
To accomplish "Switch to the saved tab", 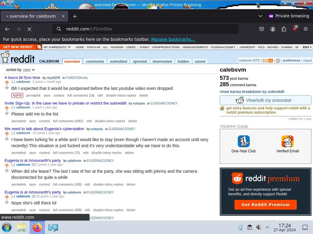I will 200,62.
